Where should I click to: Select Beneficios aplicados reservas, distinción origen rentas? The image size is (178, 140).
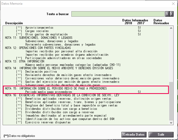coord(86,99)
